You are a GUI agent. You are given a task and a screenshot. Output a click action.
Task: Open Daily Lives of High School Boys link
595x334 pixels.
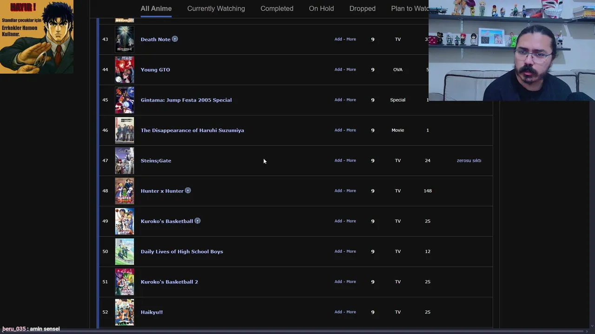click(182, 251)
